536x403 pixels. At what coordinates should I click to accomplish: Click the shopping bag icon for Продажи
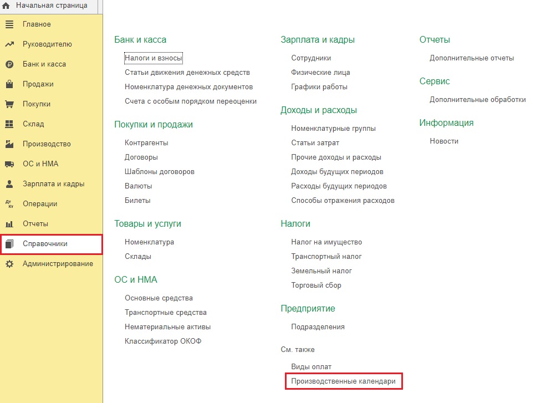pyautogui.click(x=9, y=84)
